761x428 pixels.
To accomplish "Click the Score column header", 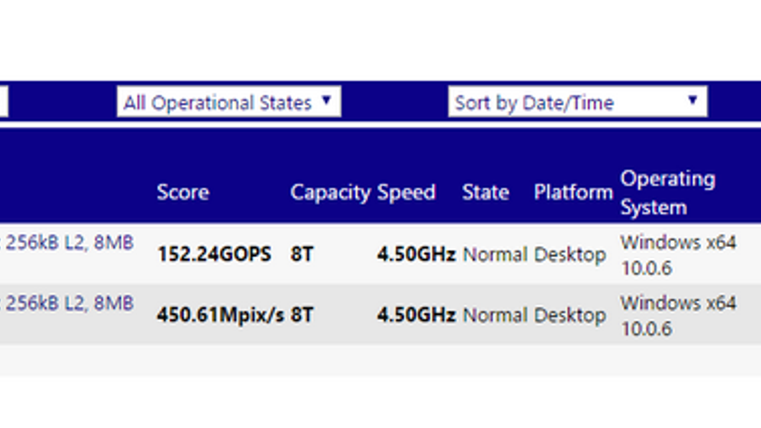I will 183,193.
